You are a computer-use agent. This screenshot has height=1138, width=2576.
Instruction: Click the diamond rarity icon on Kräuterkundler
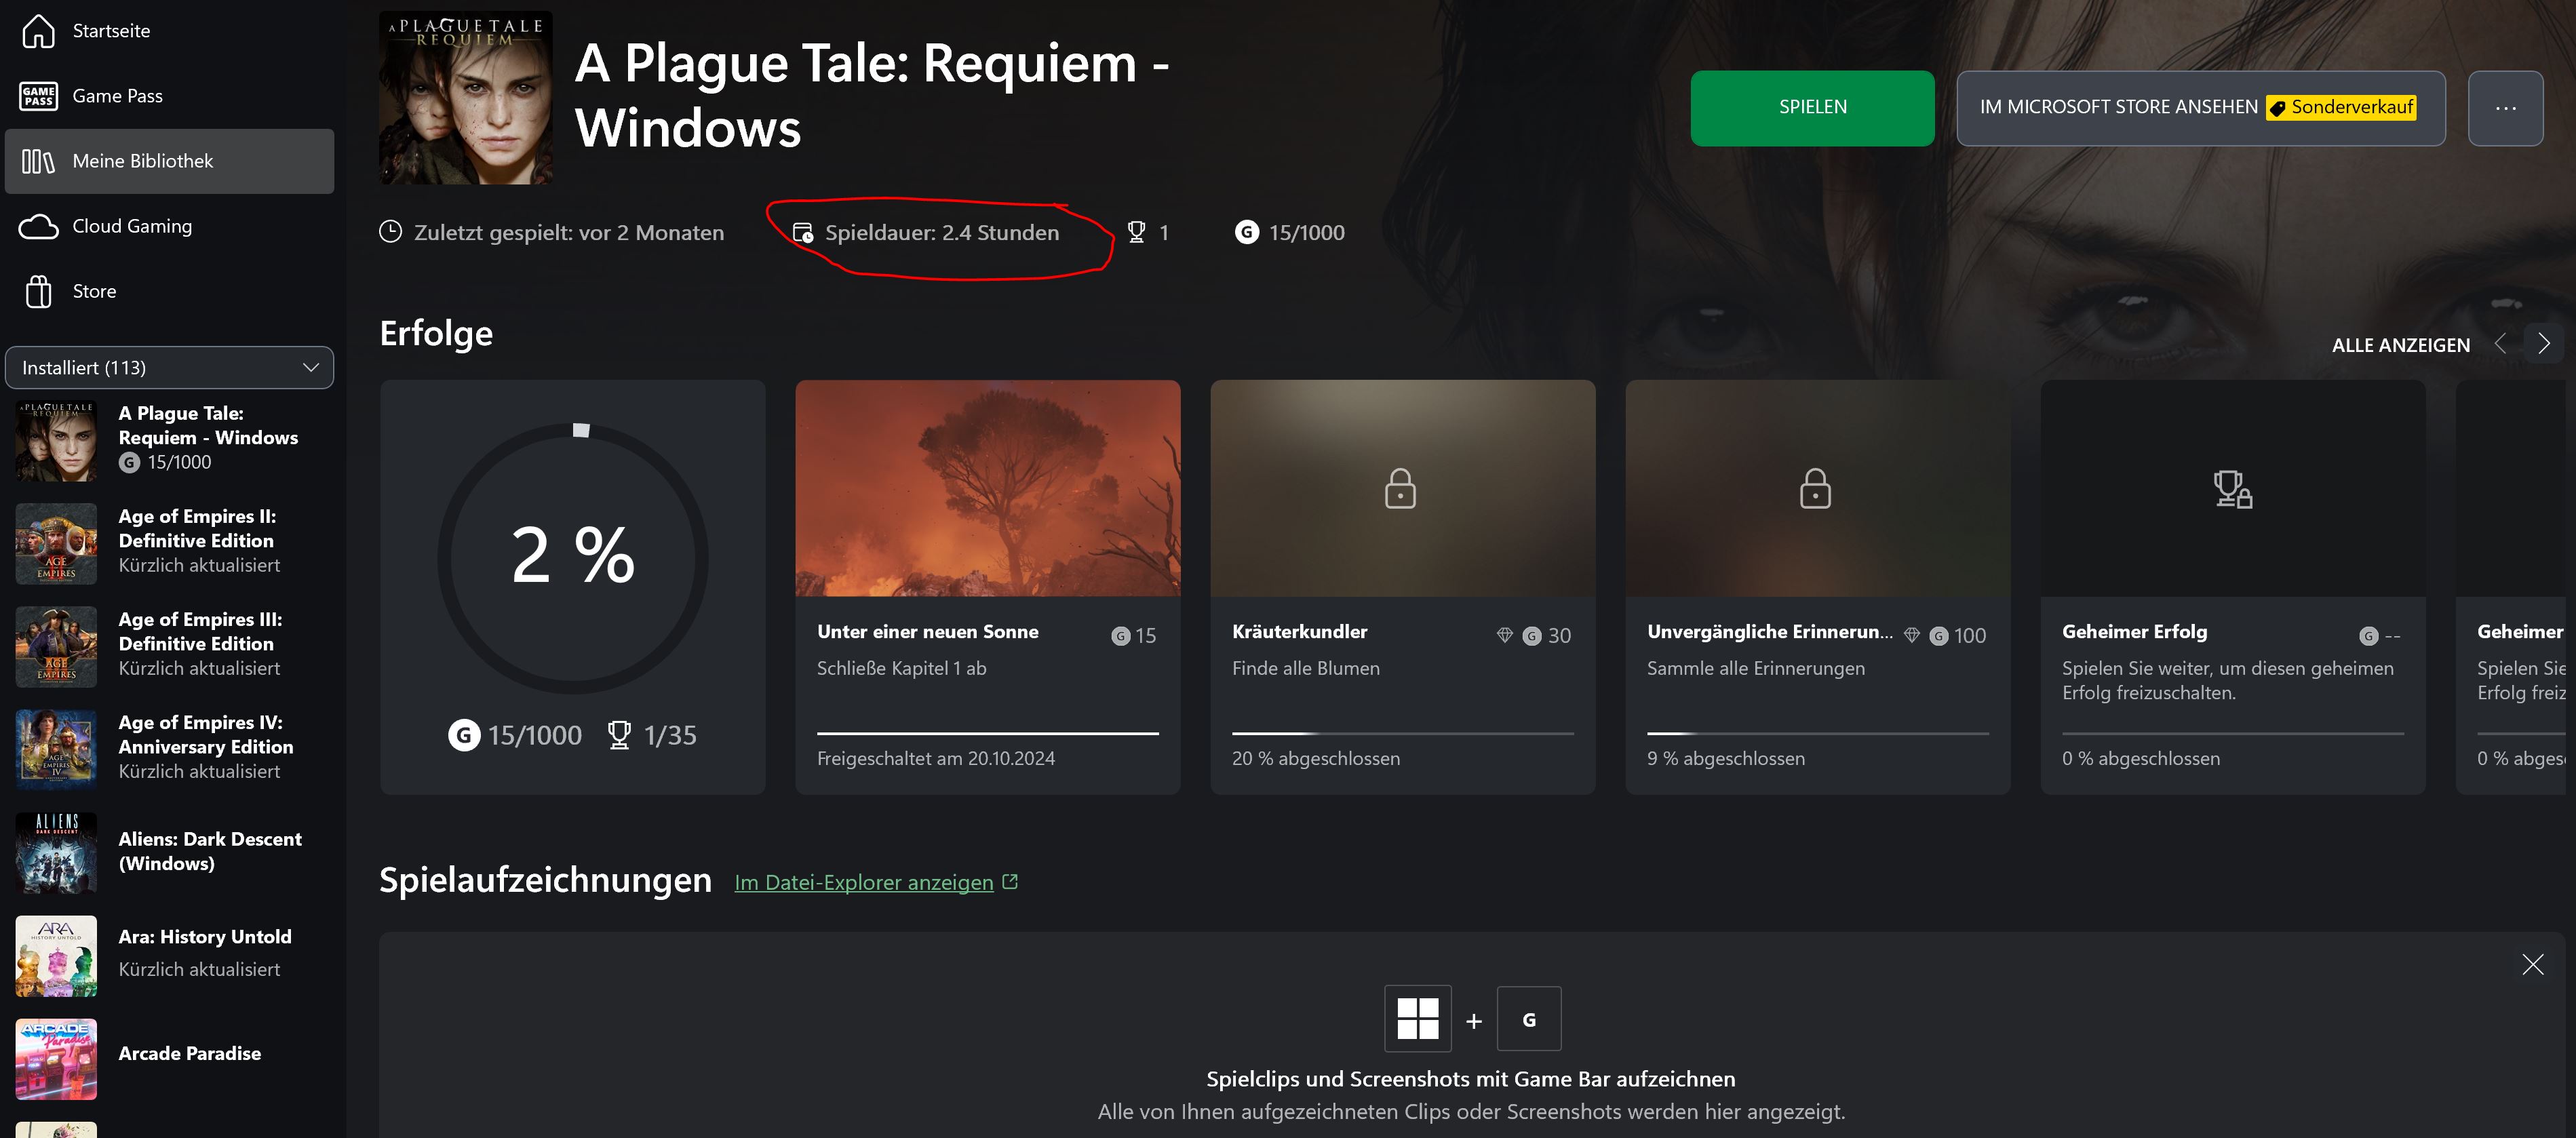point(1504,635)
